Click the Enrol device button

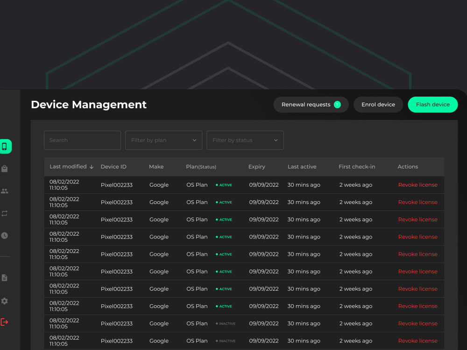coord(378,105)
